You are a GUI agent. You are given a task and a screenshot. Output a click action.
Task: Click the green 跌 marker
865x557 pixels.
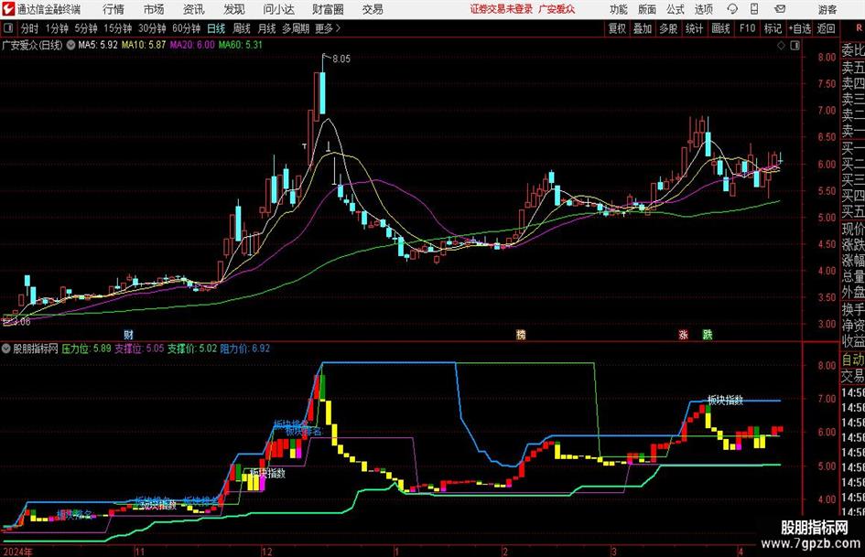click(x=708, y=334)
